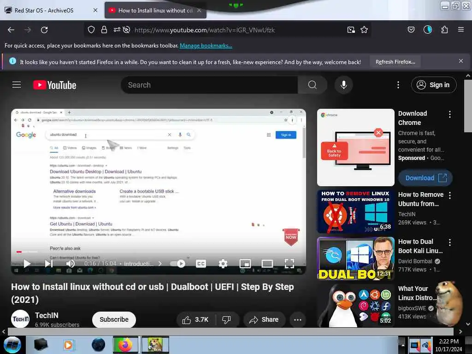Click the Manage bookmarks link
472x354 pixels.
(206, 46)
